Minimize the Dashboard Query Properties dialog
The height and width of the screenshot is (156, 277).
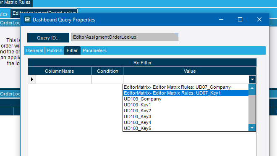tap(221, 19)
